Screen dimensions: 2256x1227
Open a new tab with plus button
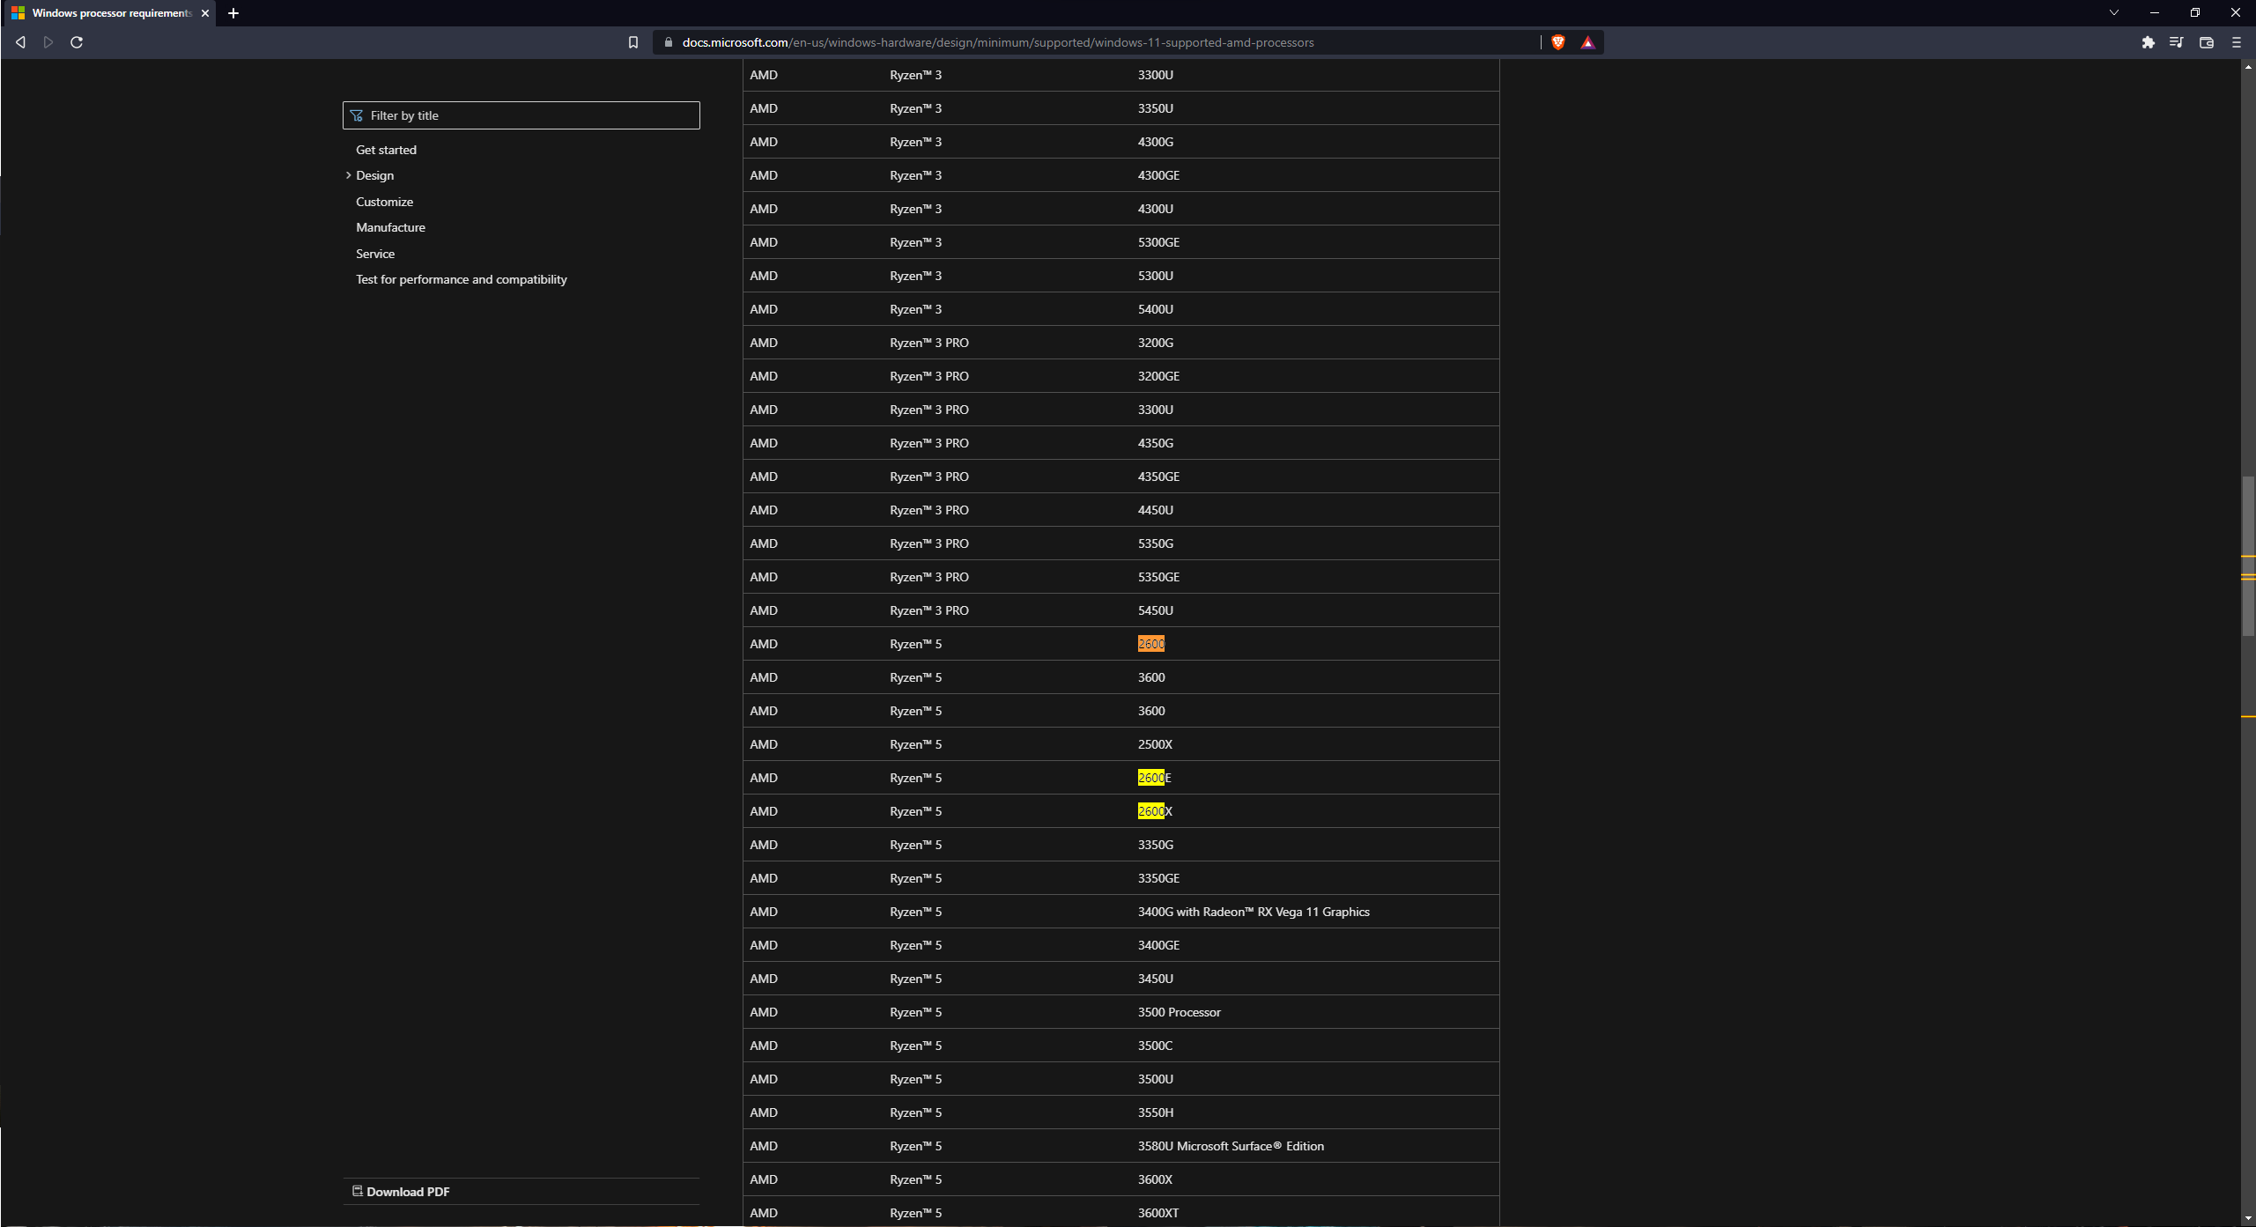[x=233, y=13]
